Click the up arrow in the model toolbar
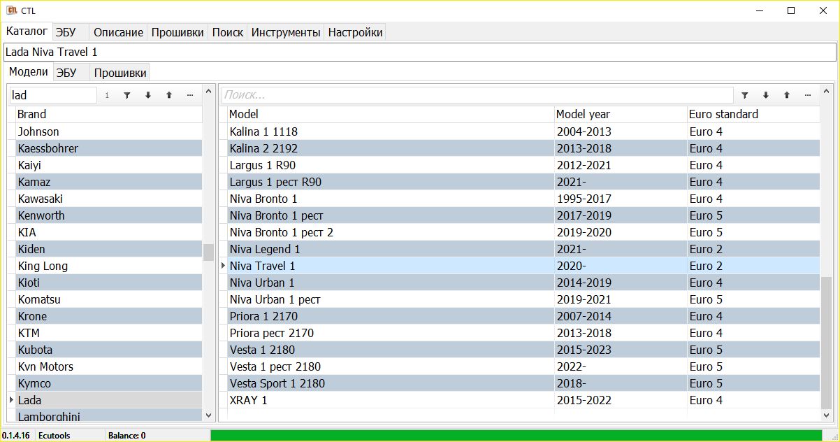840x442 pixels. pos(786,95)
